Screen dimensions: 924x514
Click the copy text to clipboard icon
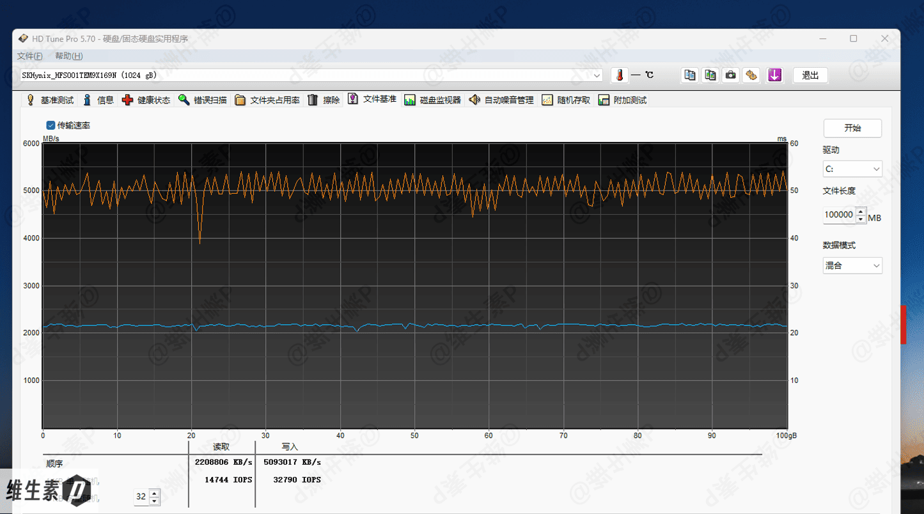(x=689, y=75)
